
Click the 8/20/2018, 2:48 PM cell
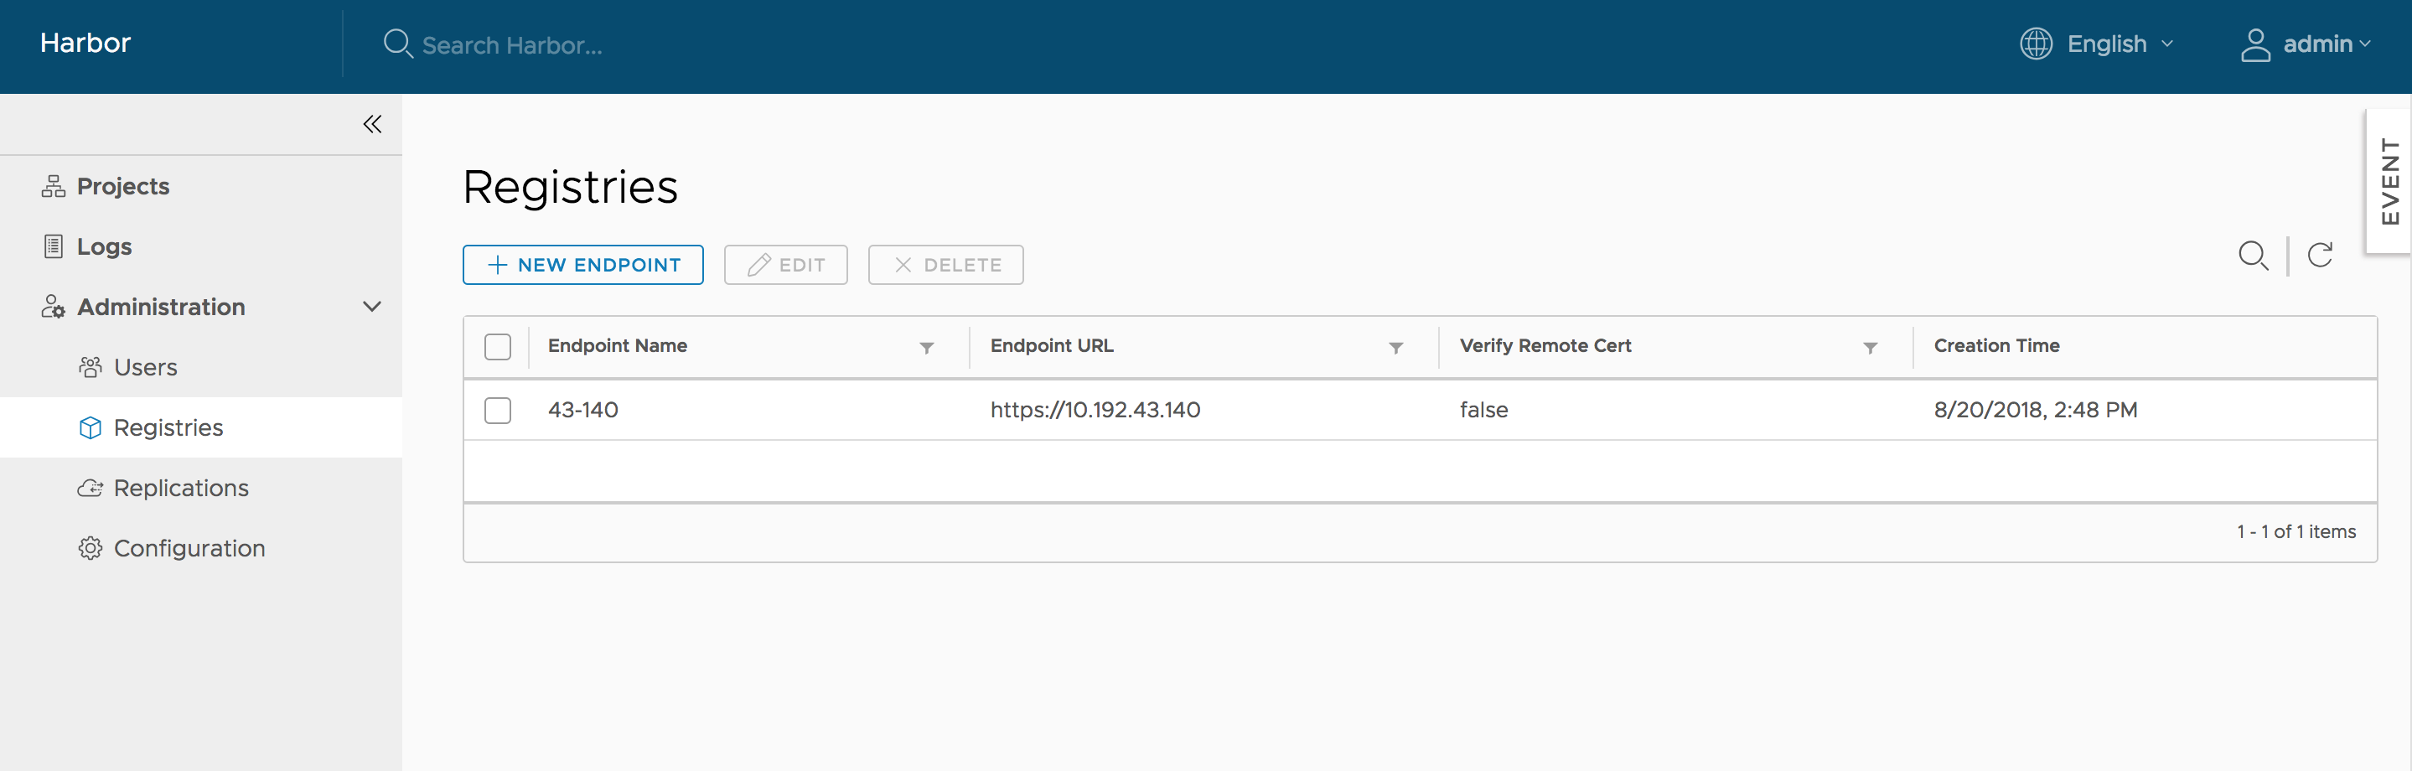pos(2035,411)
